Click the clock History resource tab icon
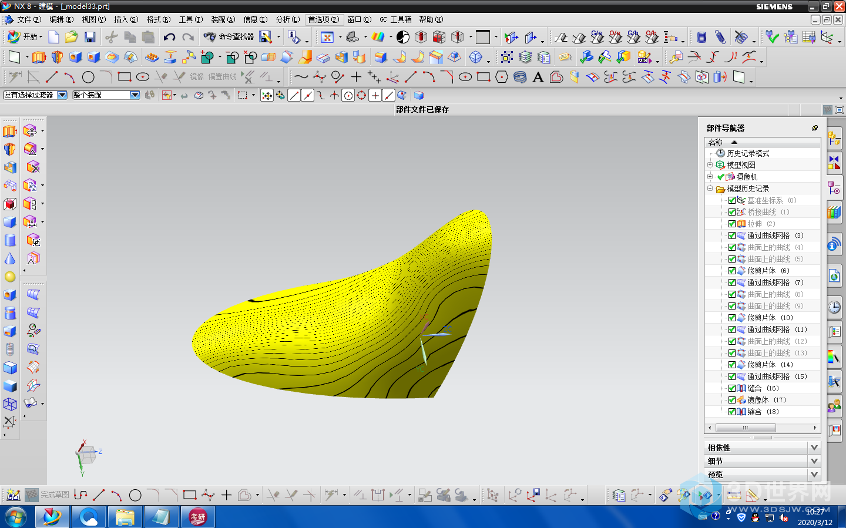Viewport: 846px width, 528px height. (834, 307)
